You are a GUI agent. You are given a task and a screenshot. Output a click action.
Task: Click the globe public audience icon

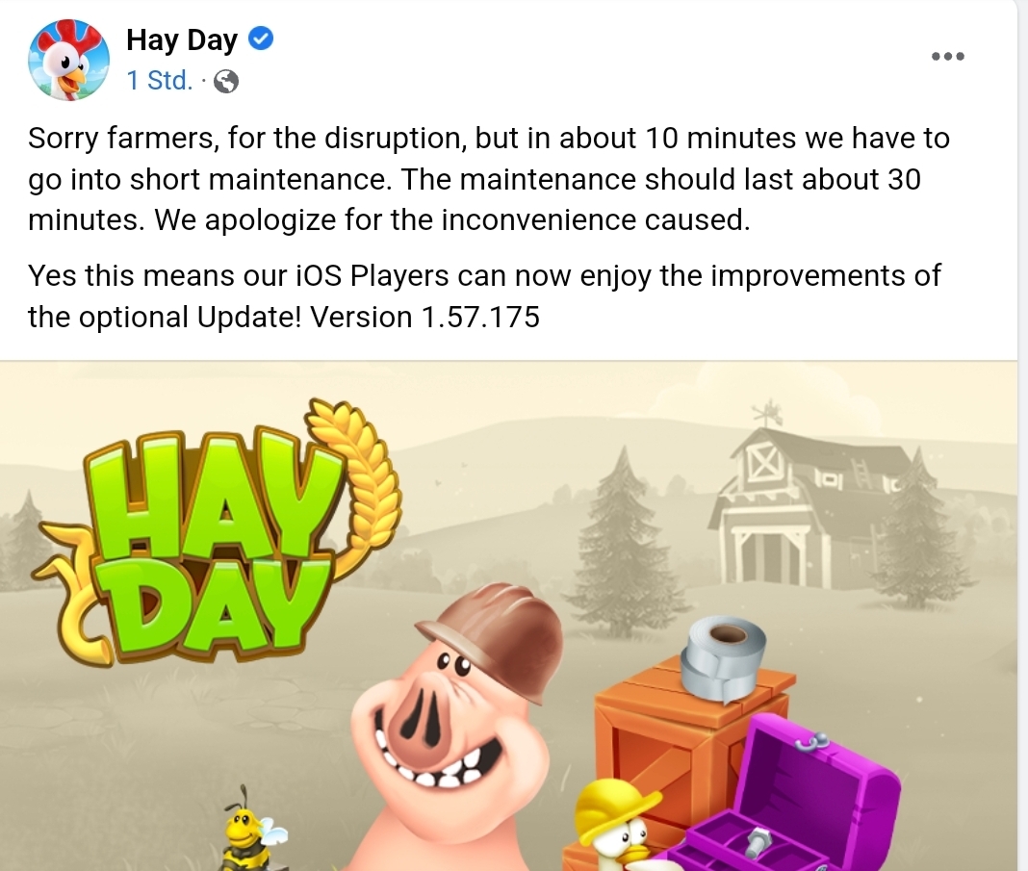(226, 81)
